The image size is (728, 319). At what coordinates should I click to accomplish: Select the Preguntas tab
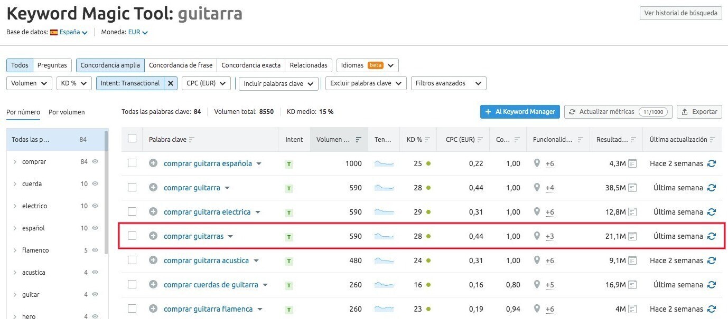(x=52, y=65)
